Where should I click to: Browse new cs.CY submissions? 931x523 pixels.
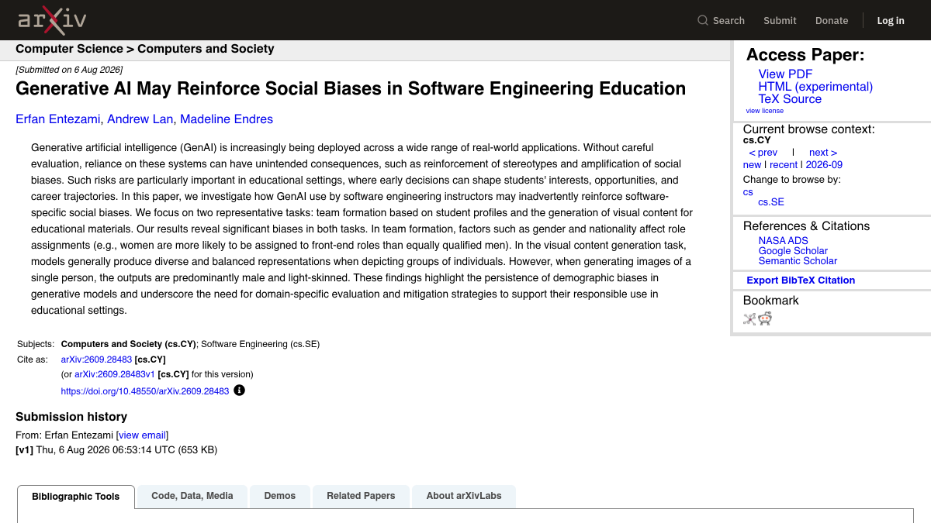[x=752, y=165]
